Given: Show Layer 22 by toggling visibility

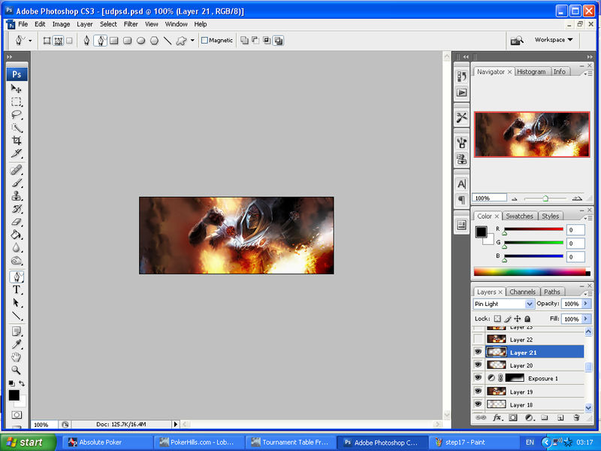Looking at the screenshot, I should pos(478,339).
